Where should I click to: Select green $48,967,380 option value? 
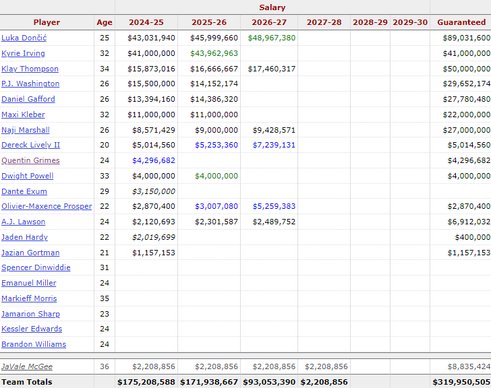tap(272, 38)
